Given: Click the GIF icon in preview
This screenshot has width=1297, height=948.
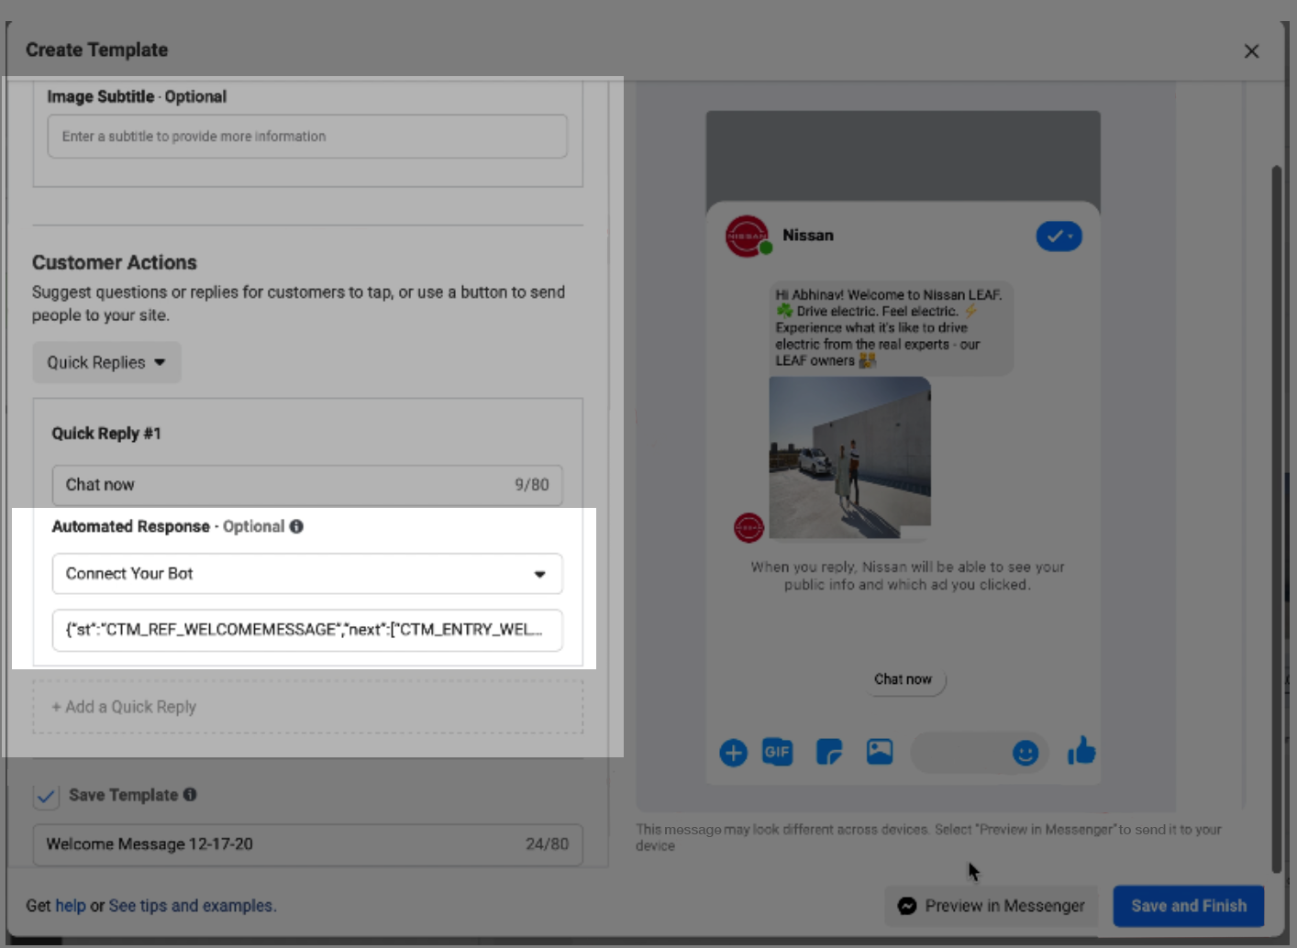Looking at the screenshot, I should [777, 752].
